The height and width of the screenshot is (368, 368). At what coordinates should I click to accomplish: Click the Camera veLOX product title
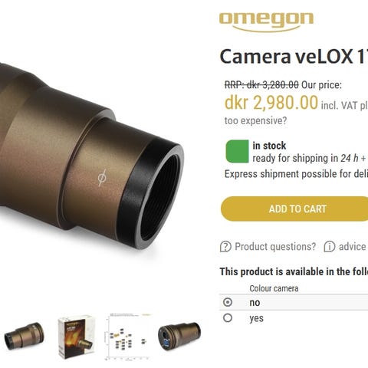click(294, 56)
